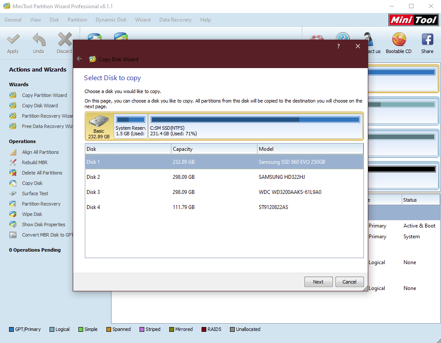
Task: Open the View menu
Action: [35, 20]
